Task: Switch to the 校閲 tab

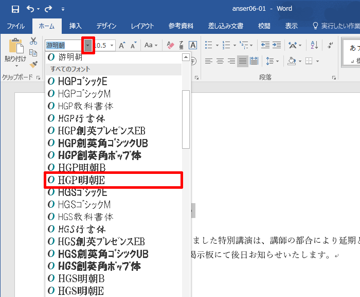Action: (264, 26)
